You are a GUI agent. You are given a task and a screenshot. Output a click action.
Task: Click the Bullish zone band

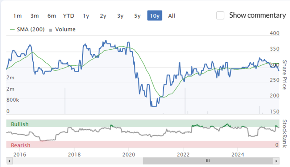coord(143,124)
